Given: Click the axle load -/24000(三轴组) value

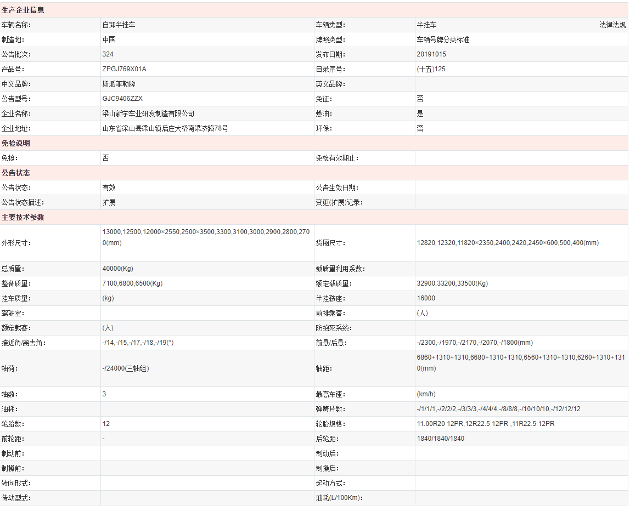Looking at the screenshot, I should (126, 368).
